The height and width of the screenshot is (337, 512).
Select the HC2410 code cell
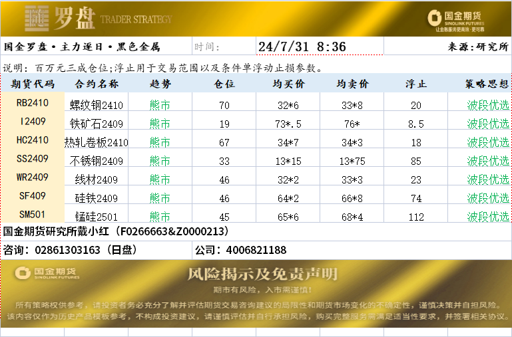point(33,140)
